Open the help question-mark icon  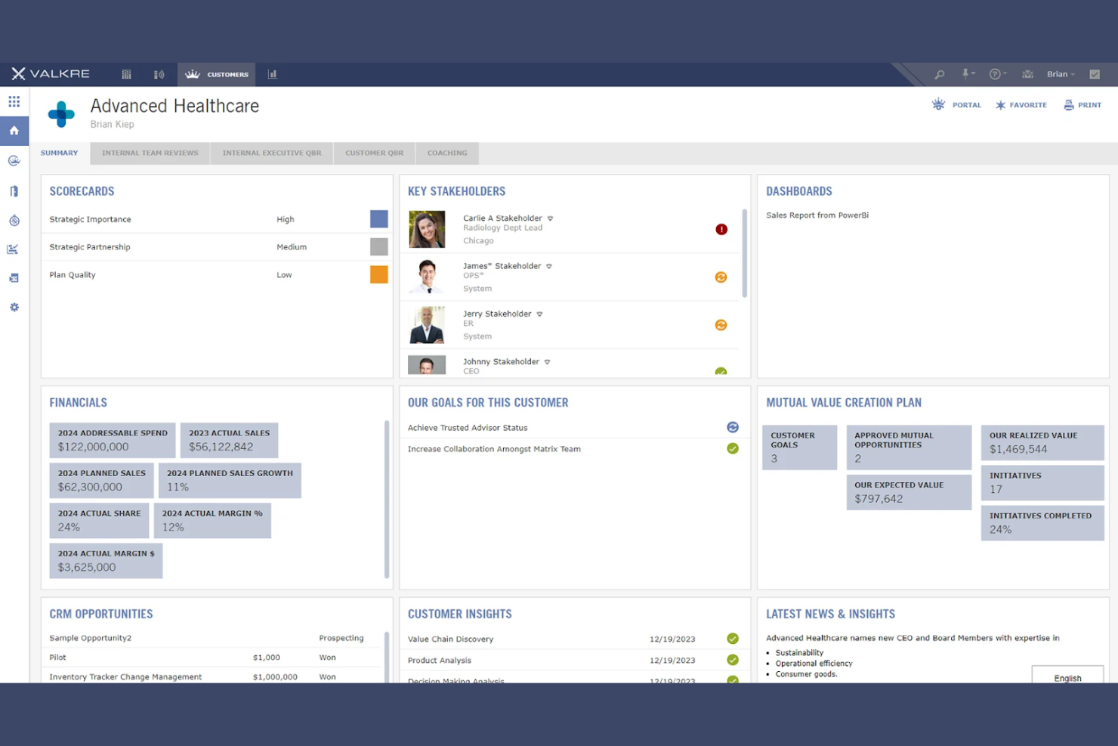[x=996, y=74]
